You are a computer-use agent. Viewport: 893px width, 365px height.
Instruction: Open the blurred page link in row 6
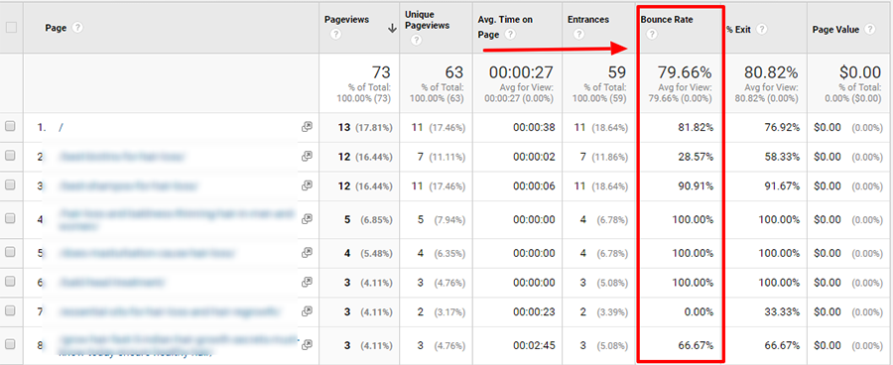[x=112, y=282]
